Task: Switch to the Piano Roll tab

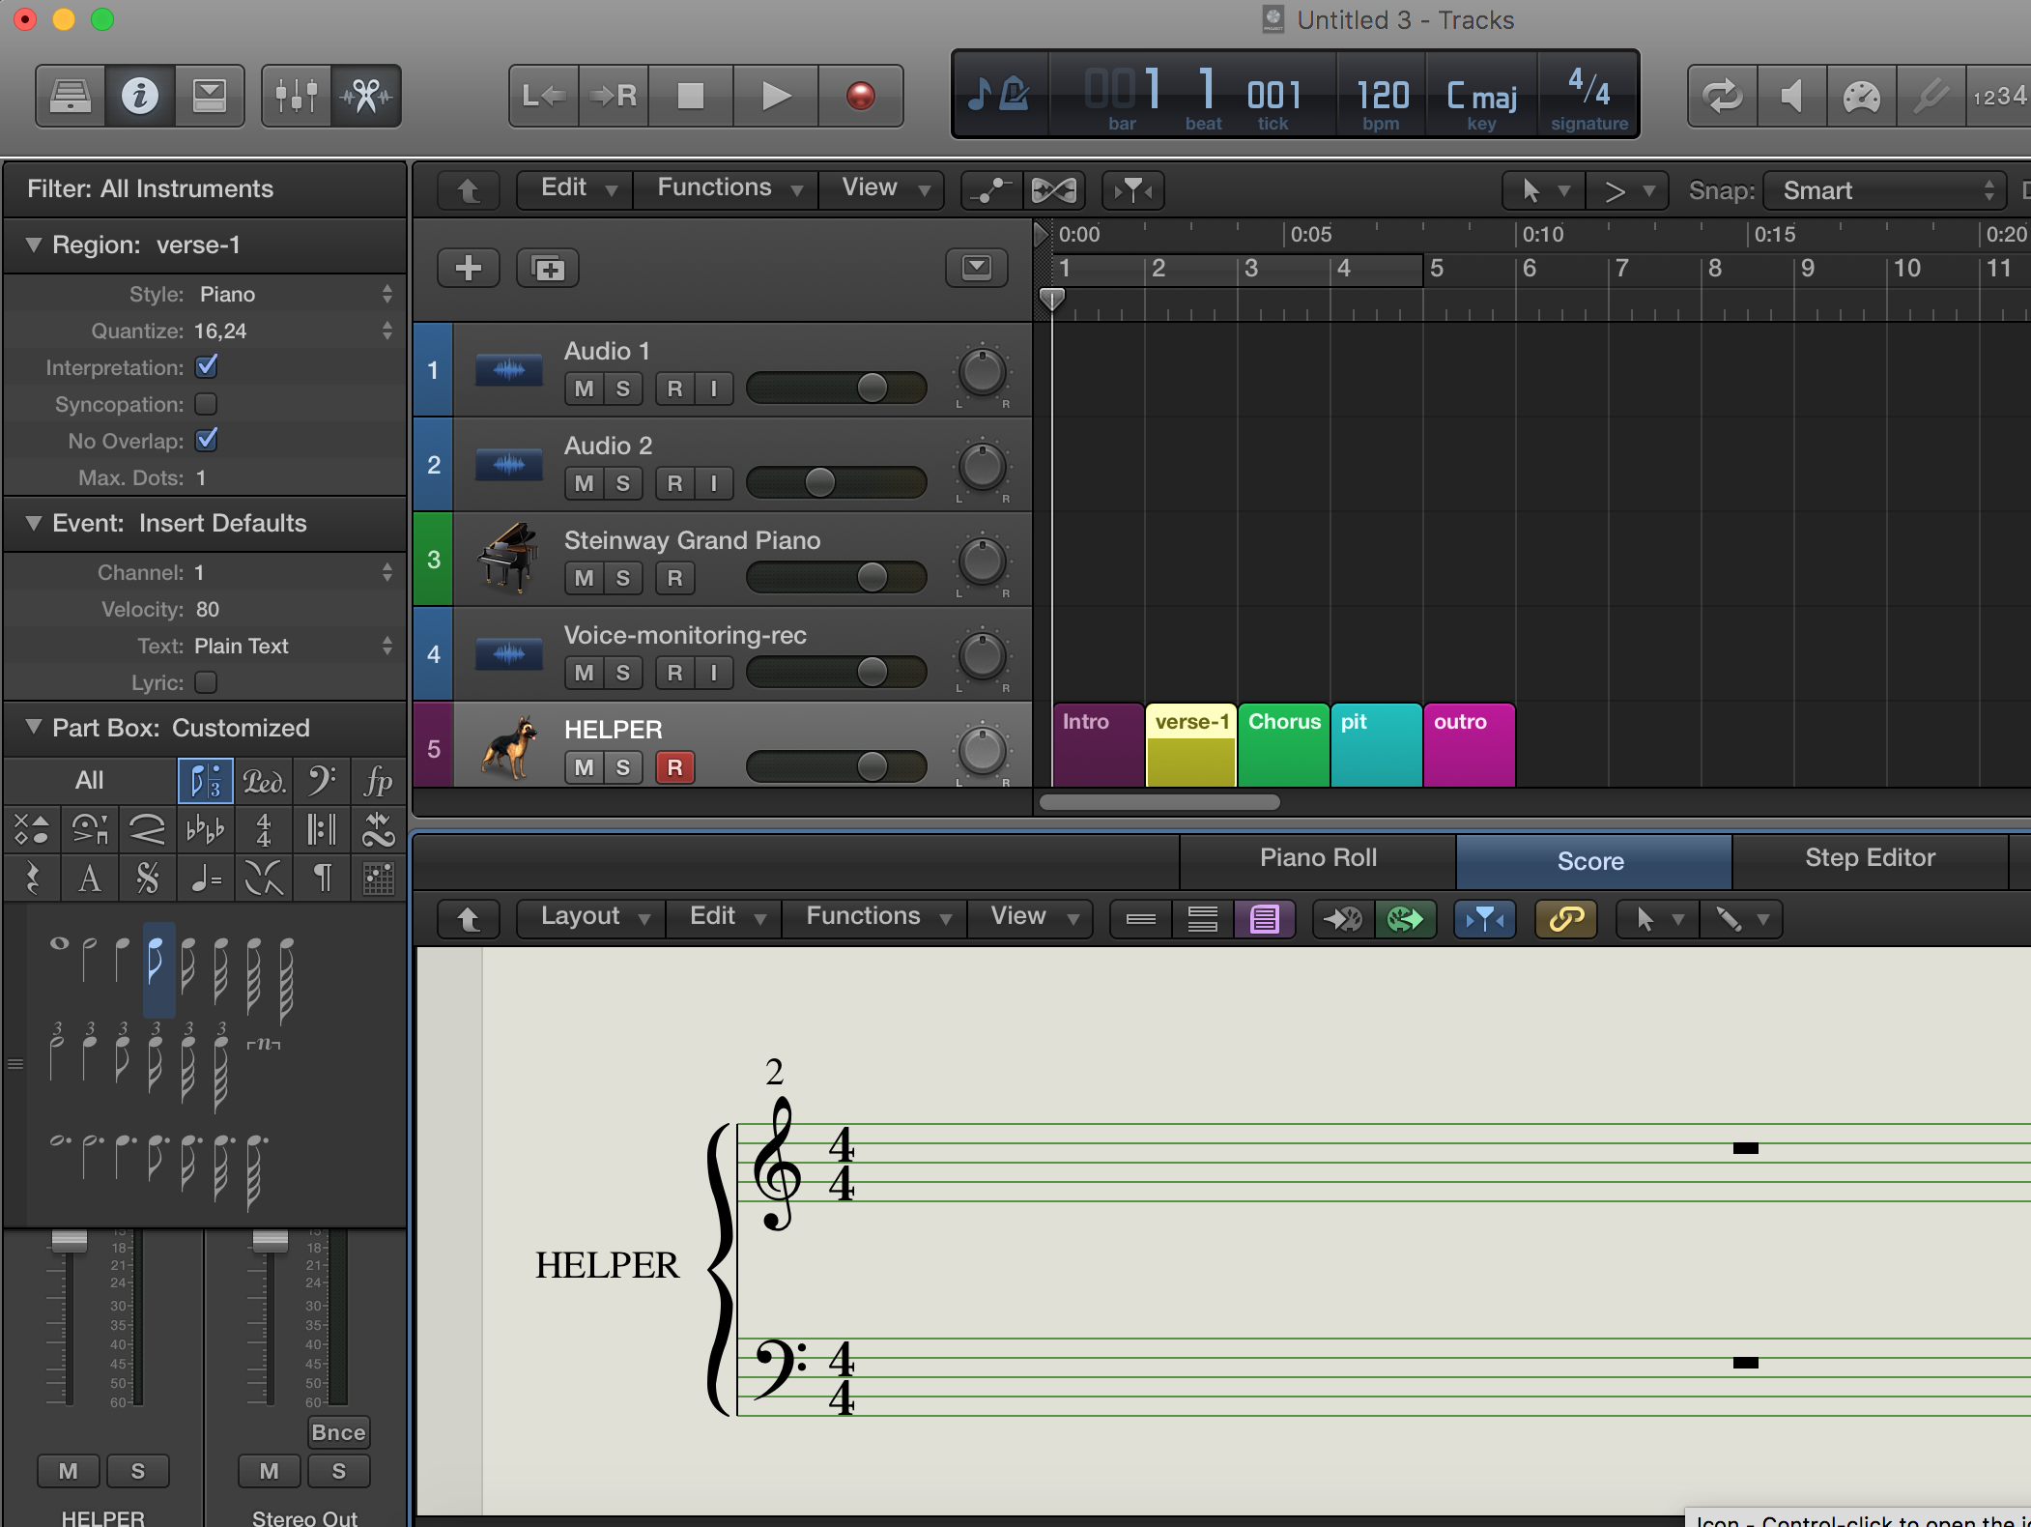Action: pyautogui.click(x=1317, y=858)
